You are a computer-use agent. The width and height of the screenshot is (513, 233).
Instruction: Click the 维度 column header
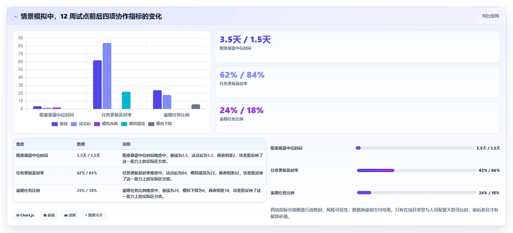coord(20,144)
